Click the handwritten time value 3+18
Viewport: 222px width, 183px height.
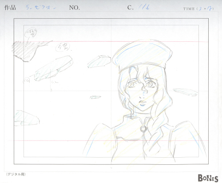[206, 8]
